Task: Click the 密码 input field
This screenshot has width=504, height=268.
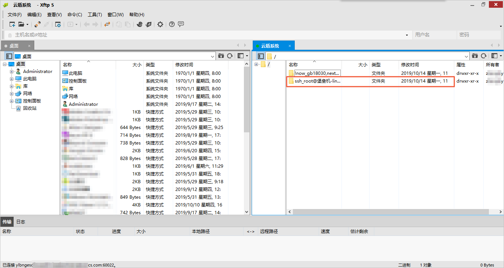Action: 480,35
